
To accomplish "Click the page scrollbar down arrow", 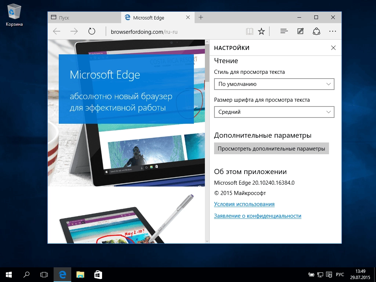I will 207,241.
